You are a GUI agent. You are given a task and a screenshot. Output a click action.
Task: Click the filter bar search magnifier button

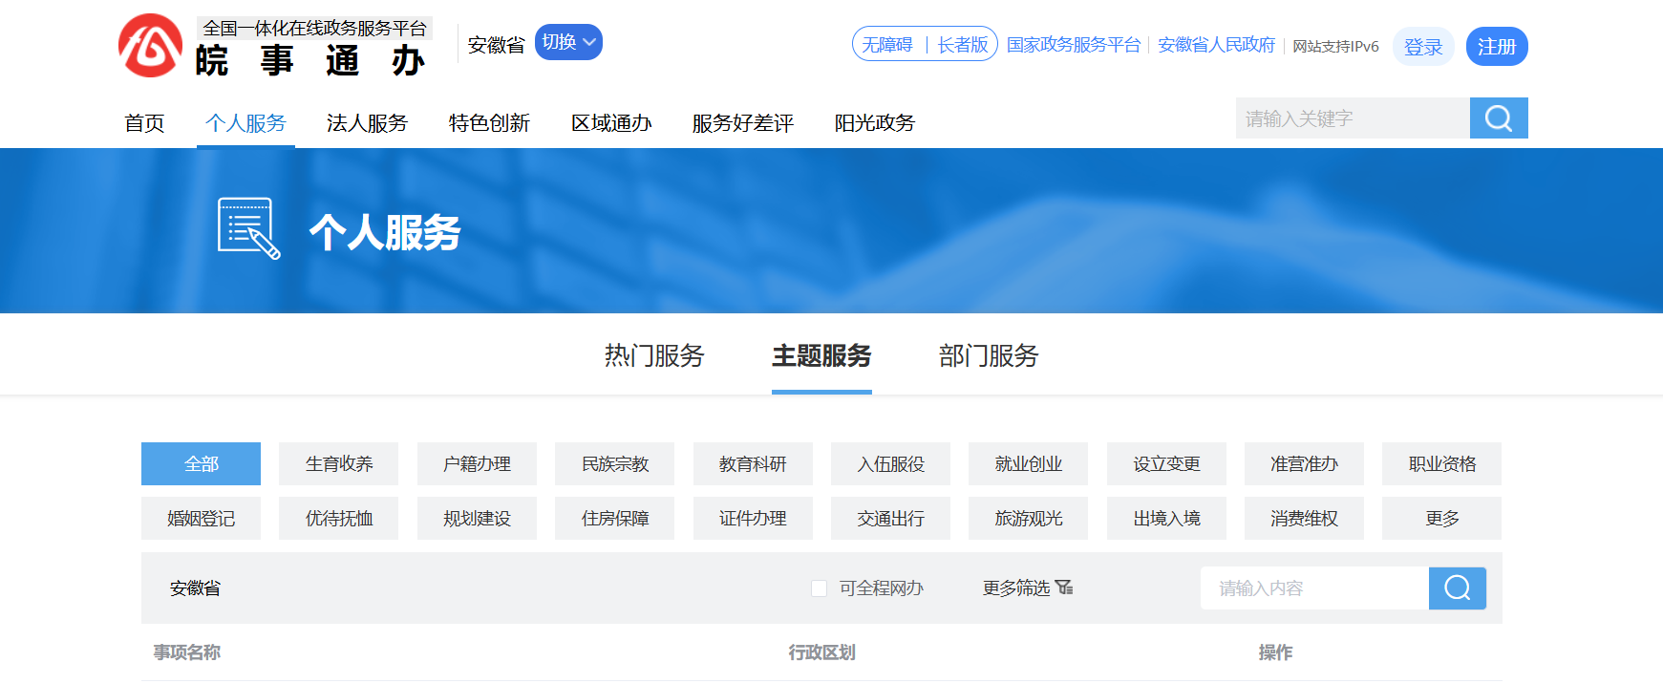(1457, 588)
